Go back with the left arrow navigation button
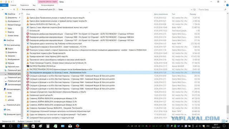Screen dimensions: 229x129 coord(3,9)
